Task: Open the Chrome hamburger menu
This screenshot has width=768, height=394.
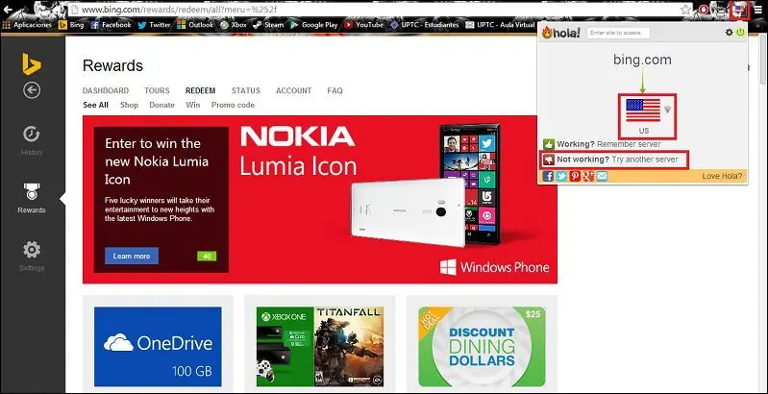Action: coord(757,10)
